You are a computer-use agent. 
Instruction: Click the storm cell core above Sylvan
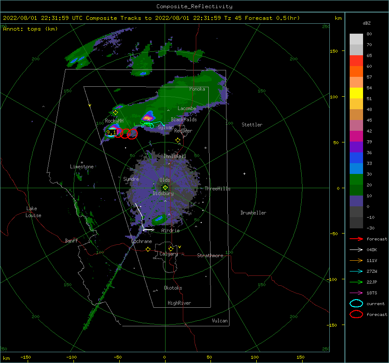(x=148, y=117)
